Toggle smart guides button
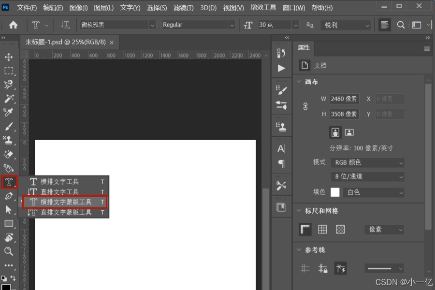 [341, 268]
